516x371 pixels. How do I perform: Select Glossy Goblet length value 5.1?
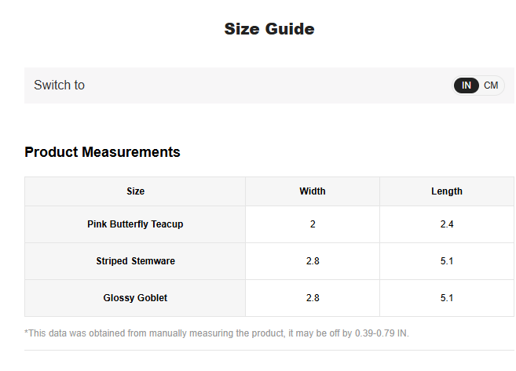[x=446, y=298]
